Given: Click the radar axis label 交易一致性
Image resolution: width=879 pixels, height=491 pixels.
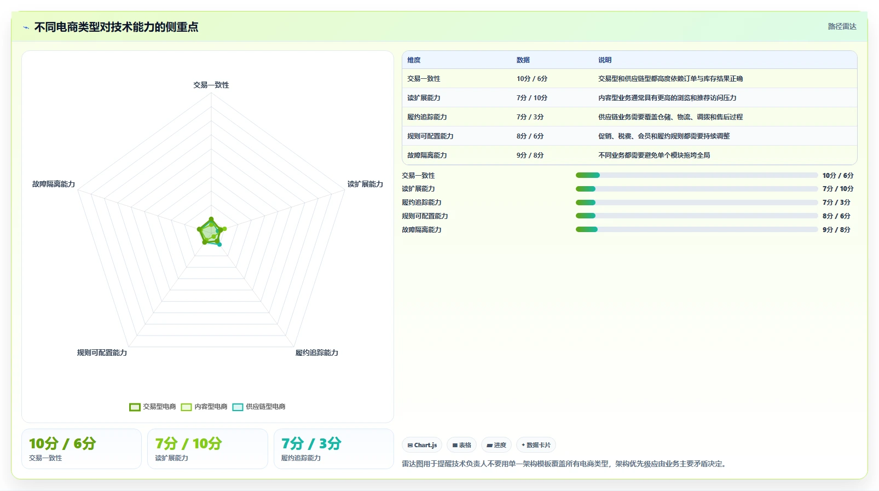Looking at the screenshot, I should pyautogui.click(x=211, y=85).
